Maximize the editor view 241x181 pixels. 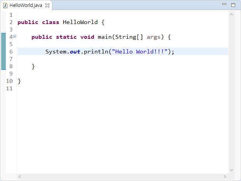(233, 5)
